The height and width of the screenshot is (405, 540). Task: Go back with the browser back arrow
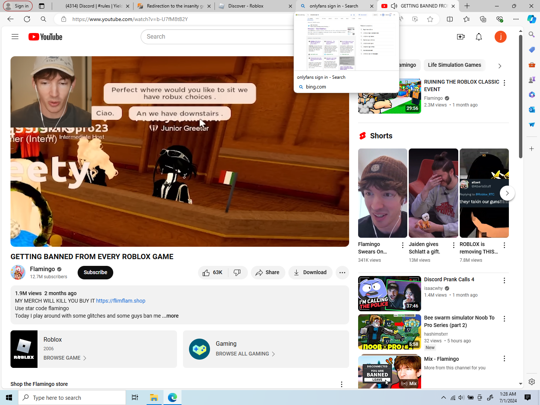[10, 19]
